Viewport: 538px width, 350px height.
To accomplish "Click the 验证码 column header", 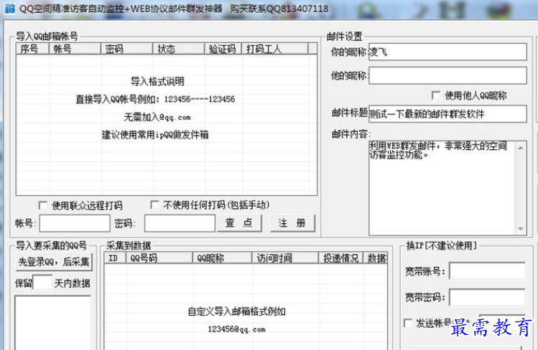I will click(223, 49).
